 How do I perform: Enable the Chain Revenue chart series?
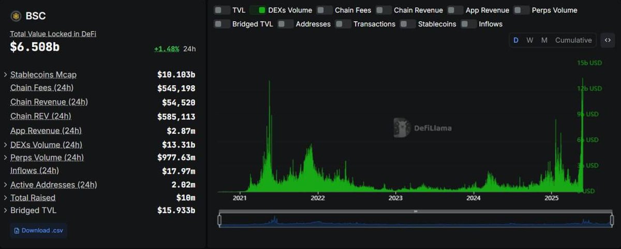[383, 10]
